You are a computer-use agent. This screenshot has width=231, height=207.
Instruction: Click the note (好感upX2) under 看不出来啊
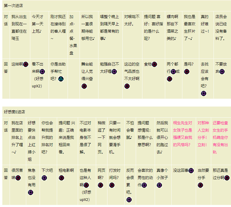coord(37,82)
